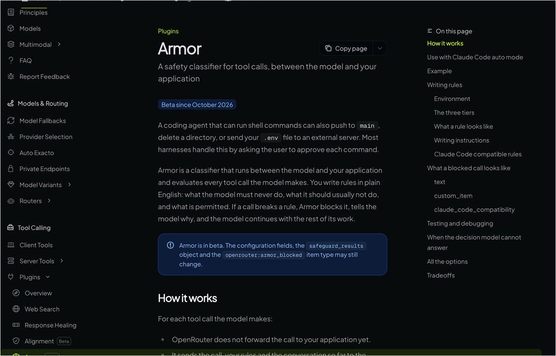Viewport: 556px width, 356px height.
Task: Click the Copy page button
Action: 346,48
